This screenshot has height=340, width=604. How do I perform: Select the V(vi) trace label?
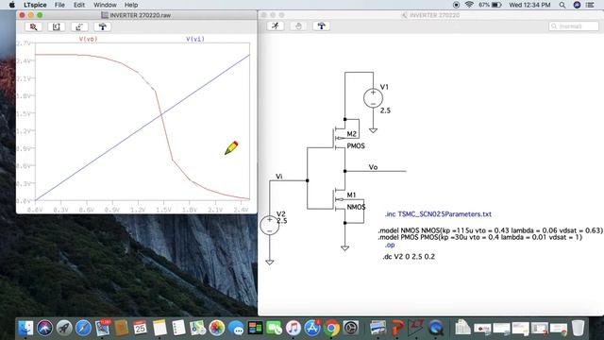pyautogui.click(x=195, y=39)
